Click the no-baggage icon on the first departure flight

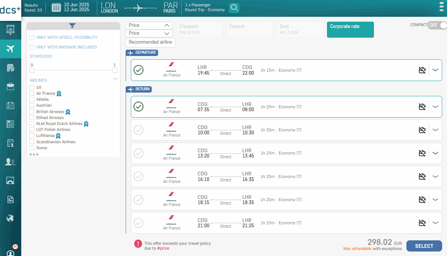422,70
